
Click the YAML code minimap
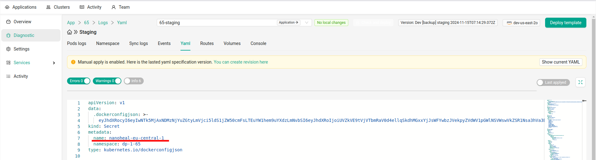[x=563, y=130]
